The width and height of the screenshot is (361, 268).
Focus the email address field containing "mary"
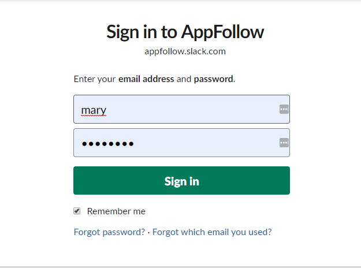click(x=181, y=109)
